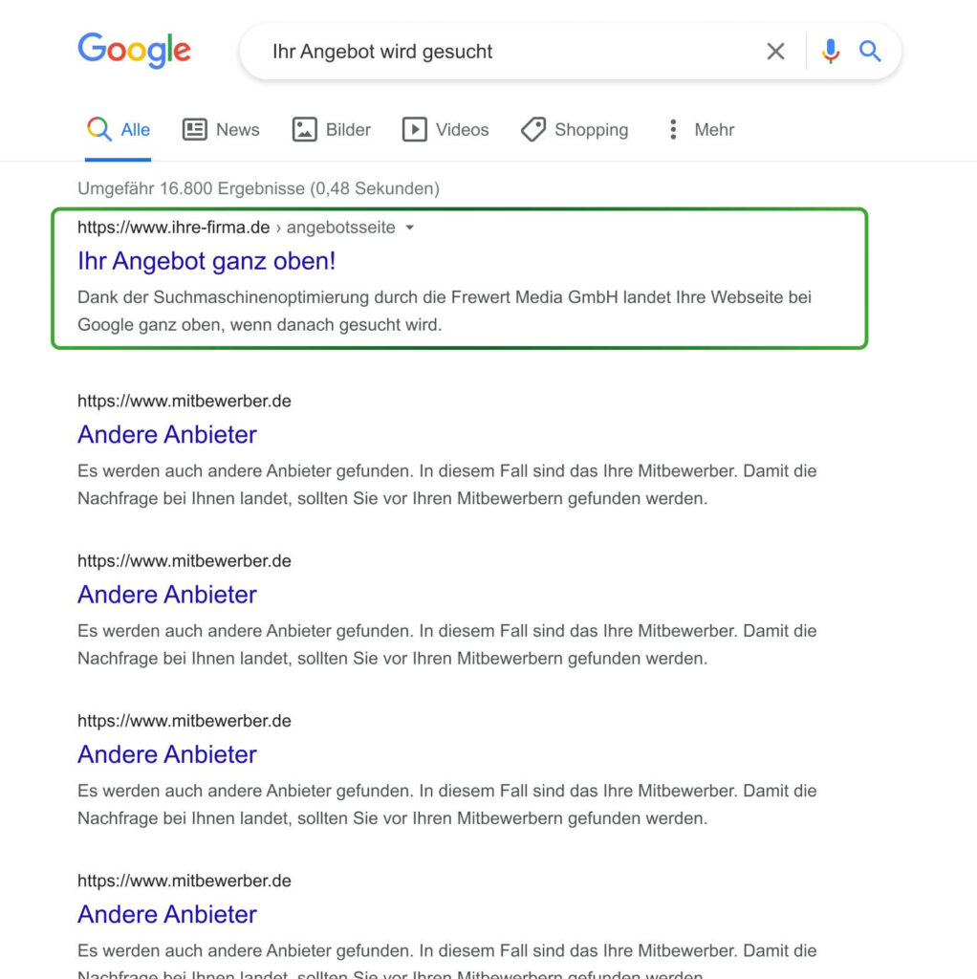Click the Shopping tag icon
Viewport: 977px width, 979px height.
(x=534, y=129)
